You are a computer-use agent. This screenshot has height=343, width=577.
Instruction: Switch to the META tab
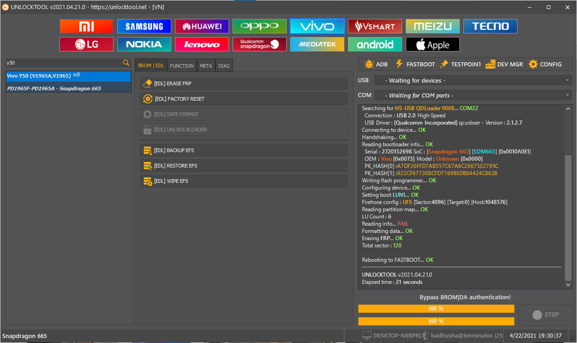pyautogui.click(x=206, y=65)
